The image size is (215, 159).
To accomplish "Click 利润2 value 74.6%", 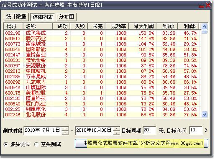I will (x=190, y=66).
